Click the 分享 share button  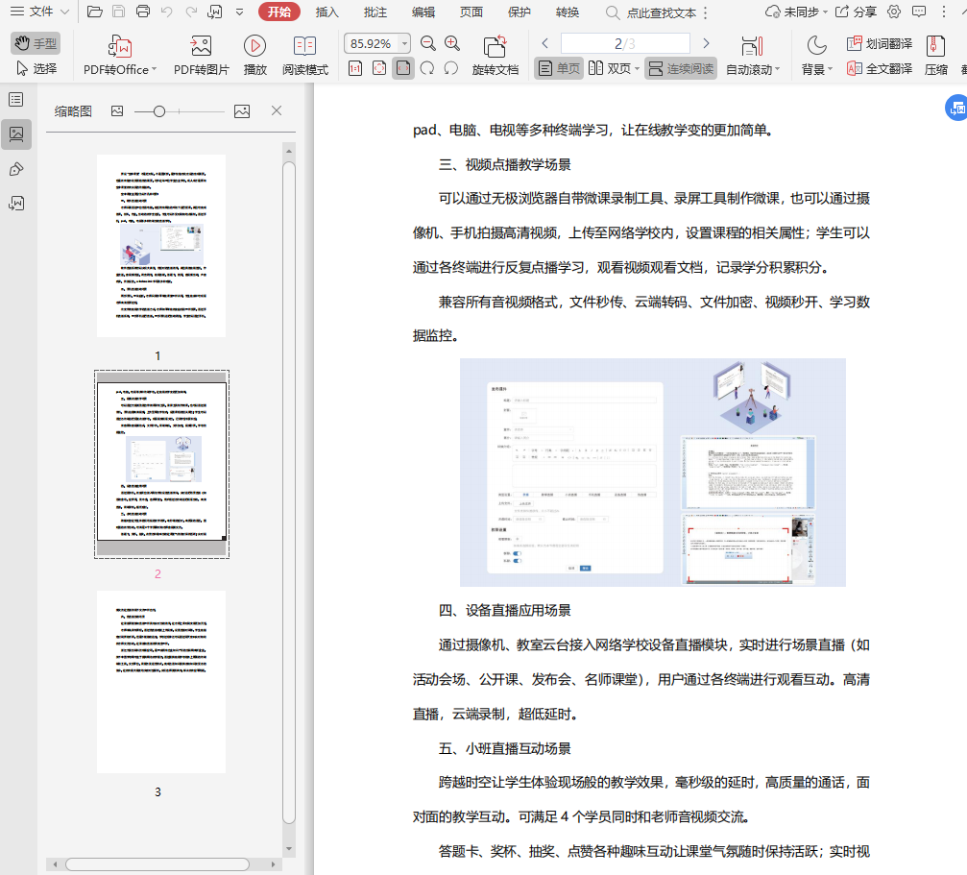[x=856, y=12]
